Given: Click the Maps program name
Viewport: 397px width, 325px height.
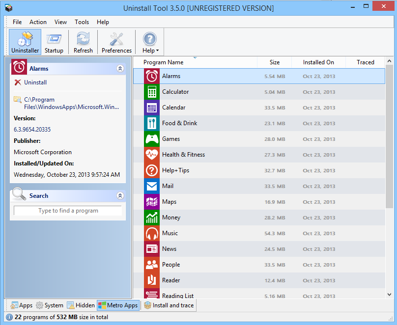Looking at the screenshot, I should click(x=170, y=202).
